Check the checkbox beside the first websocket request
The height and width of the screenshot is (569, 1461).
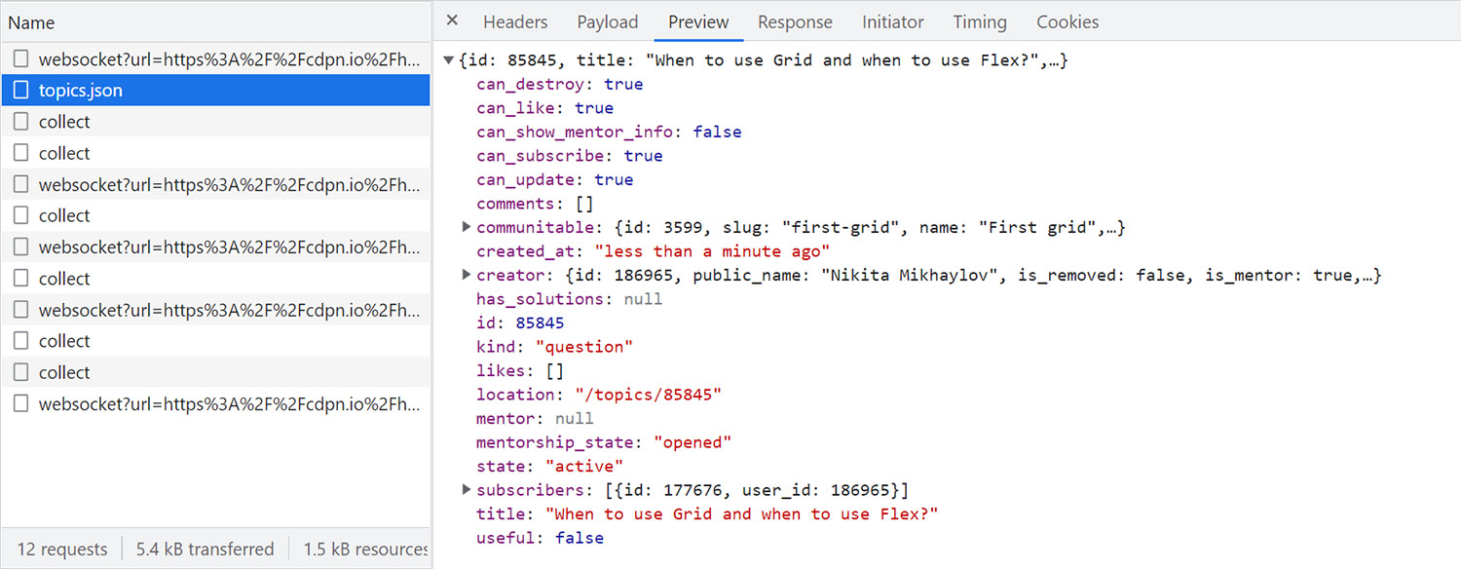coord(20,58)
